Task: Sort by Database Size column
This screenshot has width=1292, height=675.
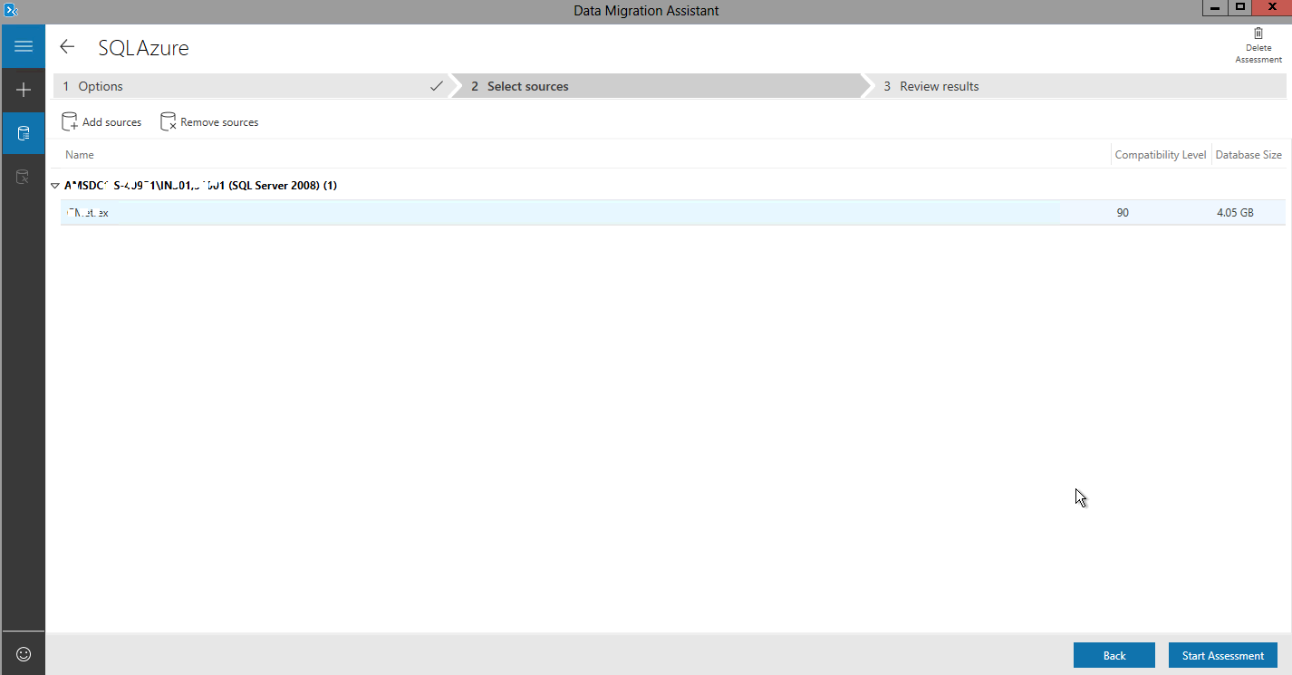Action: (1249, 155)
